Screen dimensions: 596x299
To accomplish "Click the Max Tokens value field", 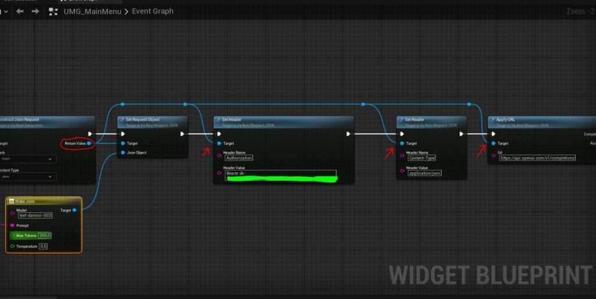I will tap(44, 235).
